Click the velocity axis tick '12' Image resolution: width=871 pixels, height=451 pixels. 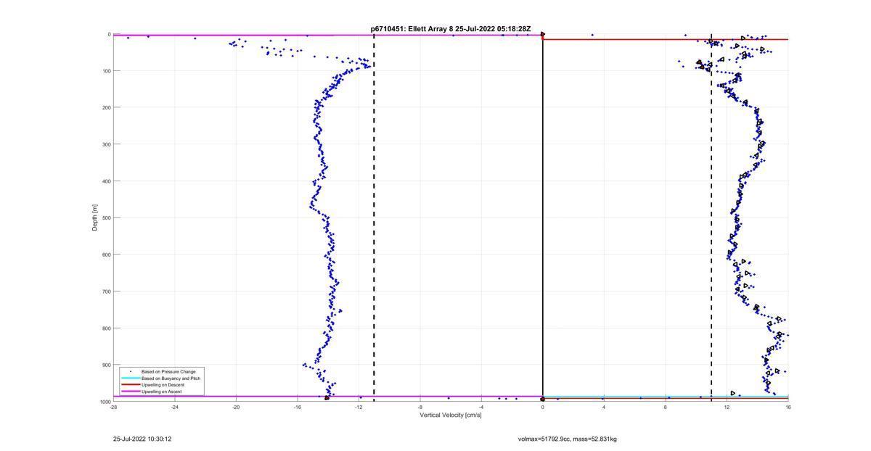pos(727,407)
